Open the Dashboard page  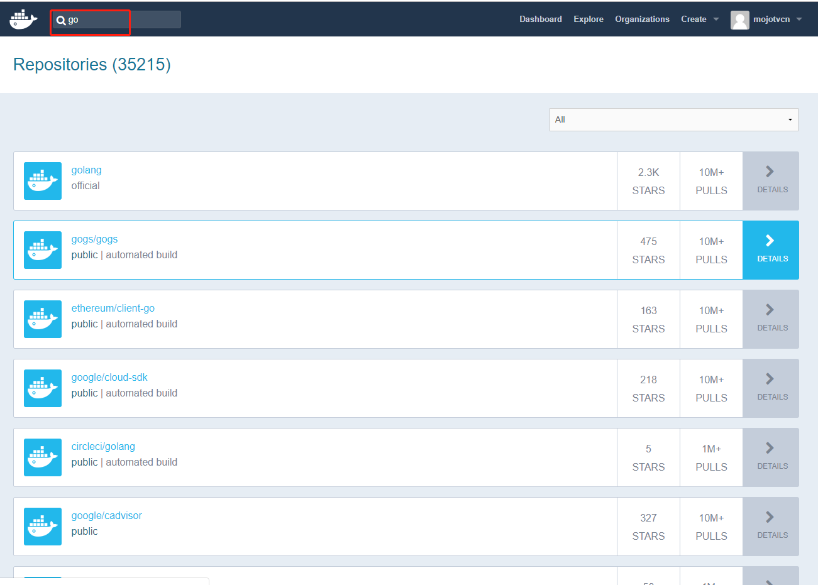coord(541,19)
